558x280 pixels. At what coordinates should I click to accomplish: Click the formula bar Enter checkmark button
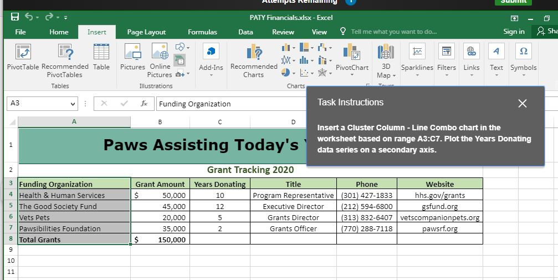tap(124, 103)
